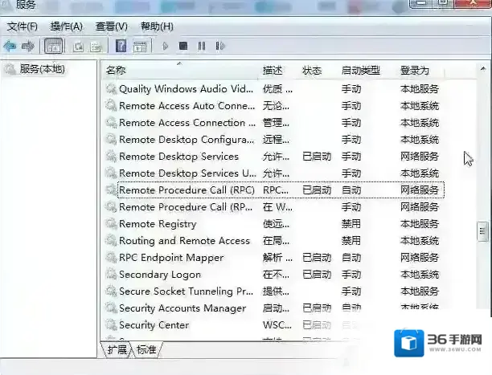
Task: Click gear icon beside Security Accounts Manager
Action: 111,308
